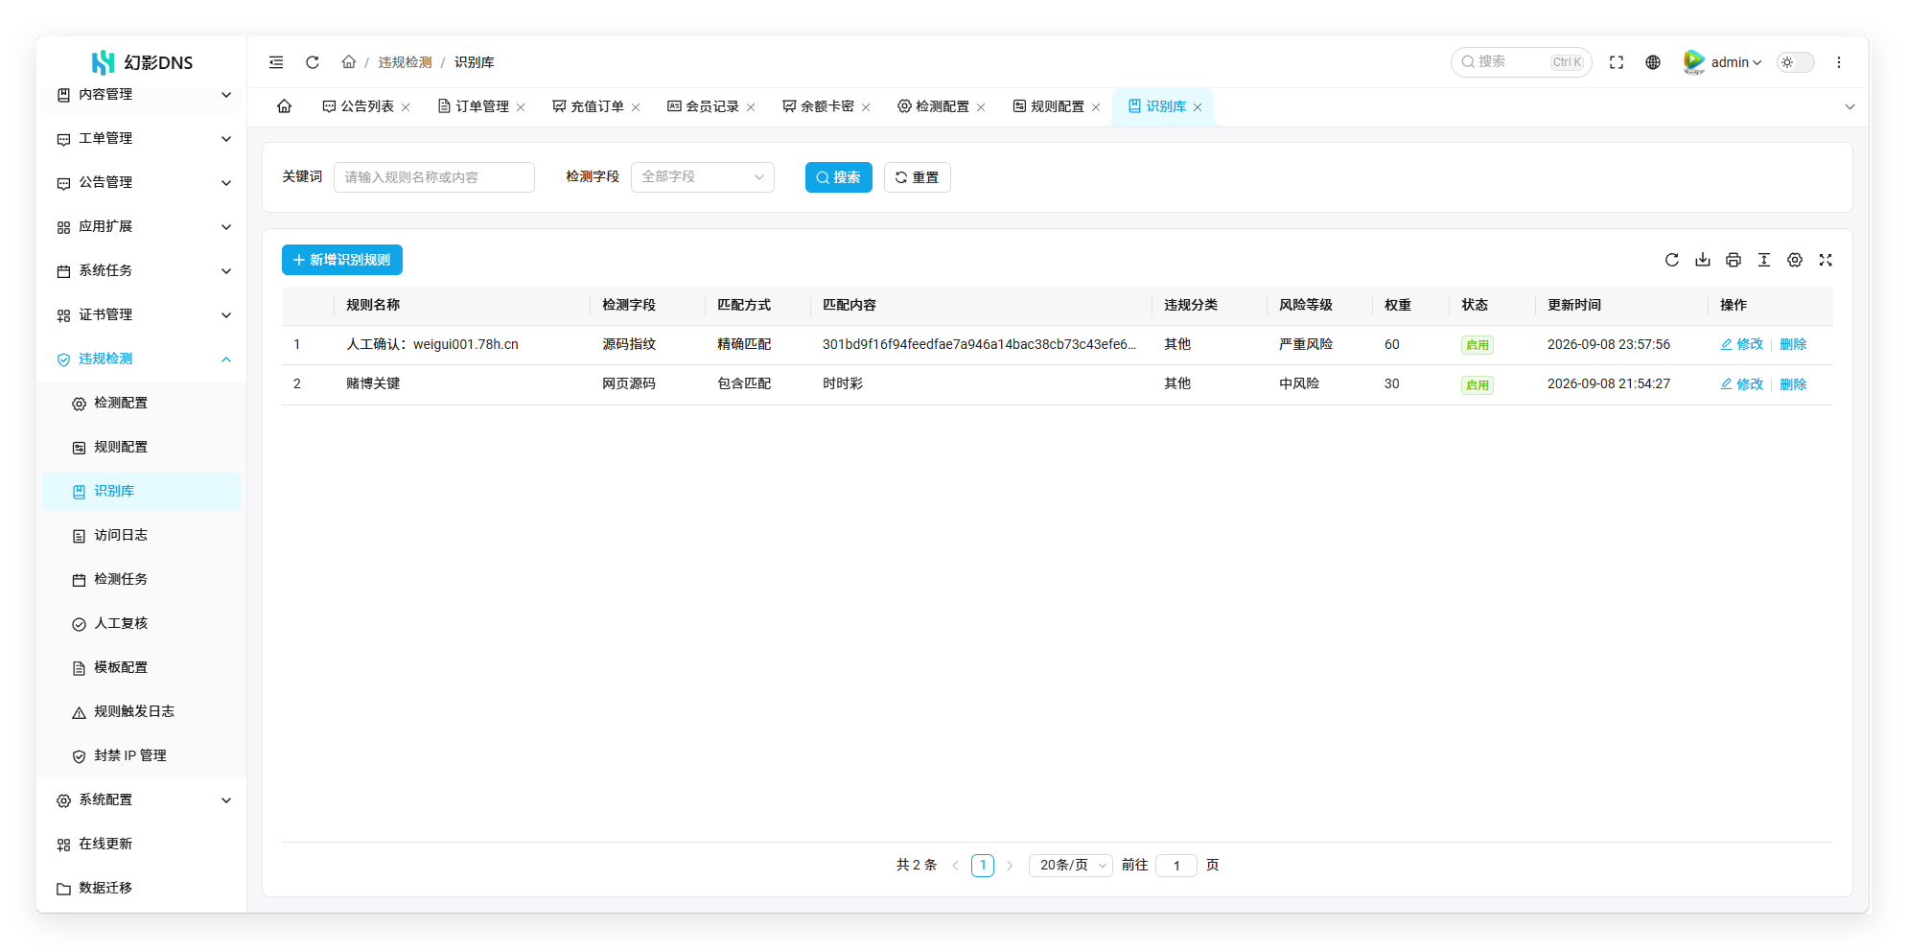Click the 关键词 input field
Viewport: 1908px width, 950px height.
(x=434, y=177)
